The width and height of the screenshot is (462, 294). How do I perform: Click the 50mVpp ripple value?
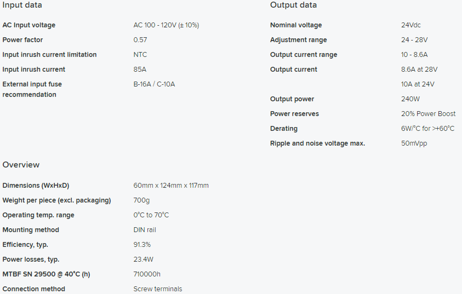pos(414,143)
